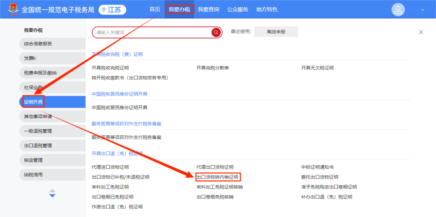Click the tax bureau emblem logo

pyautogui.click(x=13, y=9)
